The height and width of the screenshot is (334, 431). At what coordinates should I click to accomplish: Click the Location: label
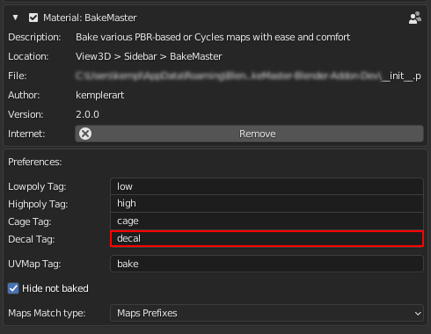point(28,56)
